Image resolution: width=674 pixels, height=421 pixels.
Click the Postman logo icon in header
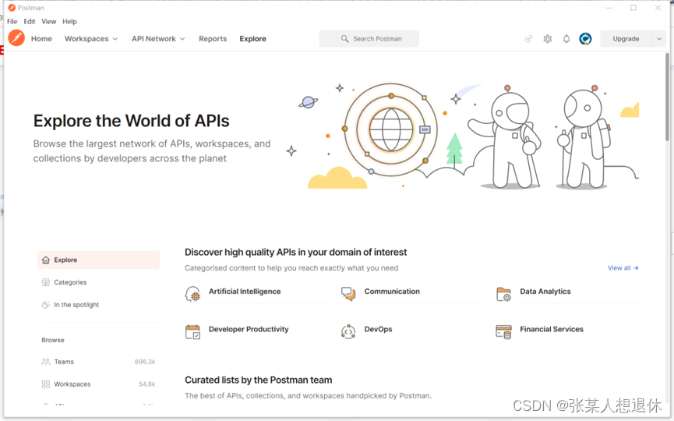tap(16, 38)
